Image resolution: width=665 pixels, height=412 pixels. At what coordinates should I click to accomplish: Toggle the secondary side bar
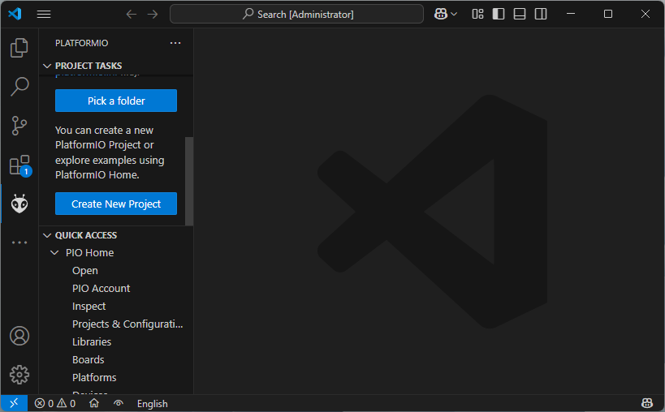click(x=541, y=14)
